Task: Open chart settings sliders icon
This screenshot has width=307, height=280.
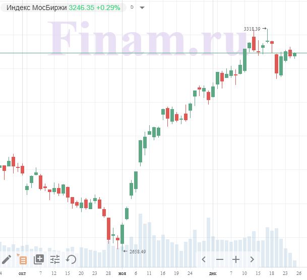Action: [x=55, y=259]
